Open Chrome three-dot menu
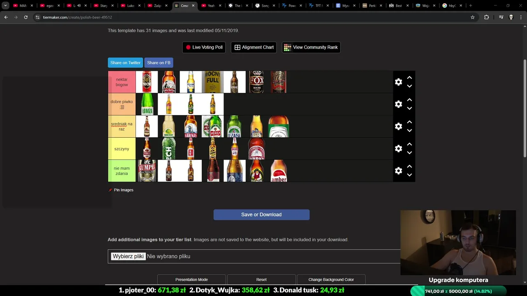Image resolution: width=527 pixels, height=296 pixels. point(521,17)
